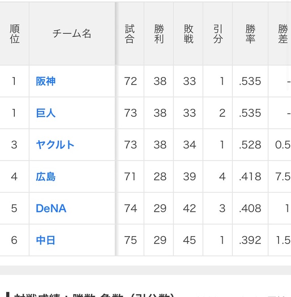Select 中日's 45 losses cell
This screenshot has width=291, height=297.
pyautogui.click(x=188, y=240)
